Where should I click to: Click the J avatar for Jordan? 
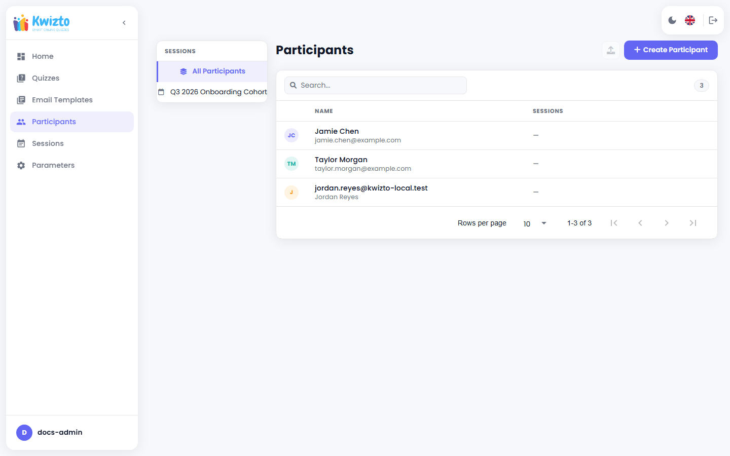291,192
